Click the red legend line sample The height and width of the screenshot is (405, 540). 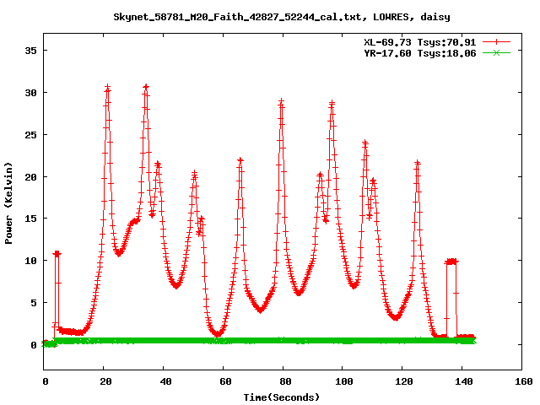(496, 42)
